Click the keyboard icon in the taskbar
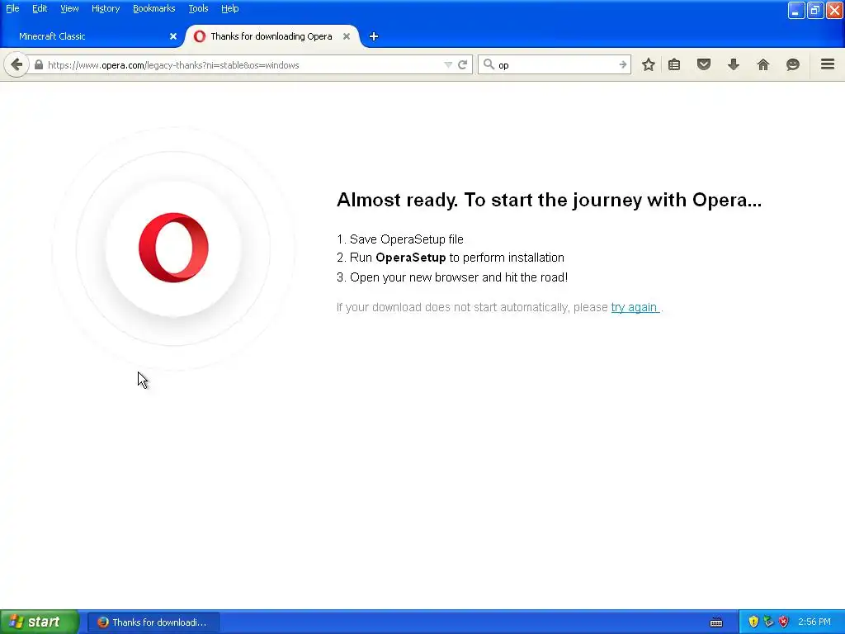The height and width of the screenshot is (634, 845). point(716,622)
